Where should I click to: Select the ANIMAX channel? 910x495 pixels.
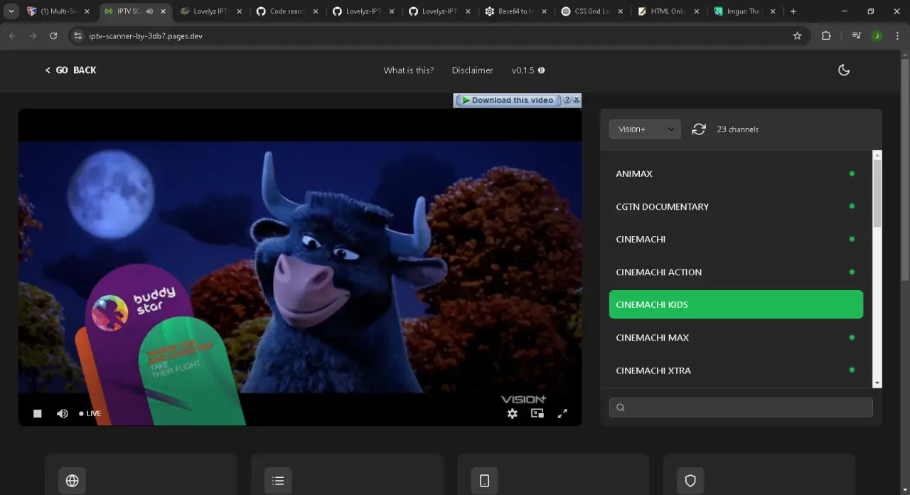736,174
